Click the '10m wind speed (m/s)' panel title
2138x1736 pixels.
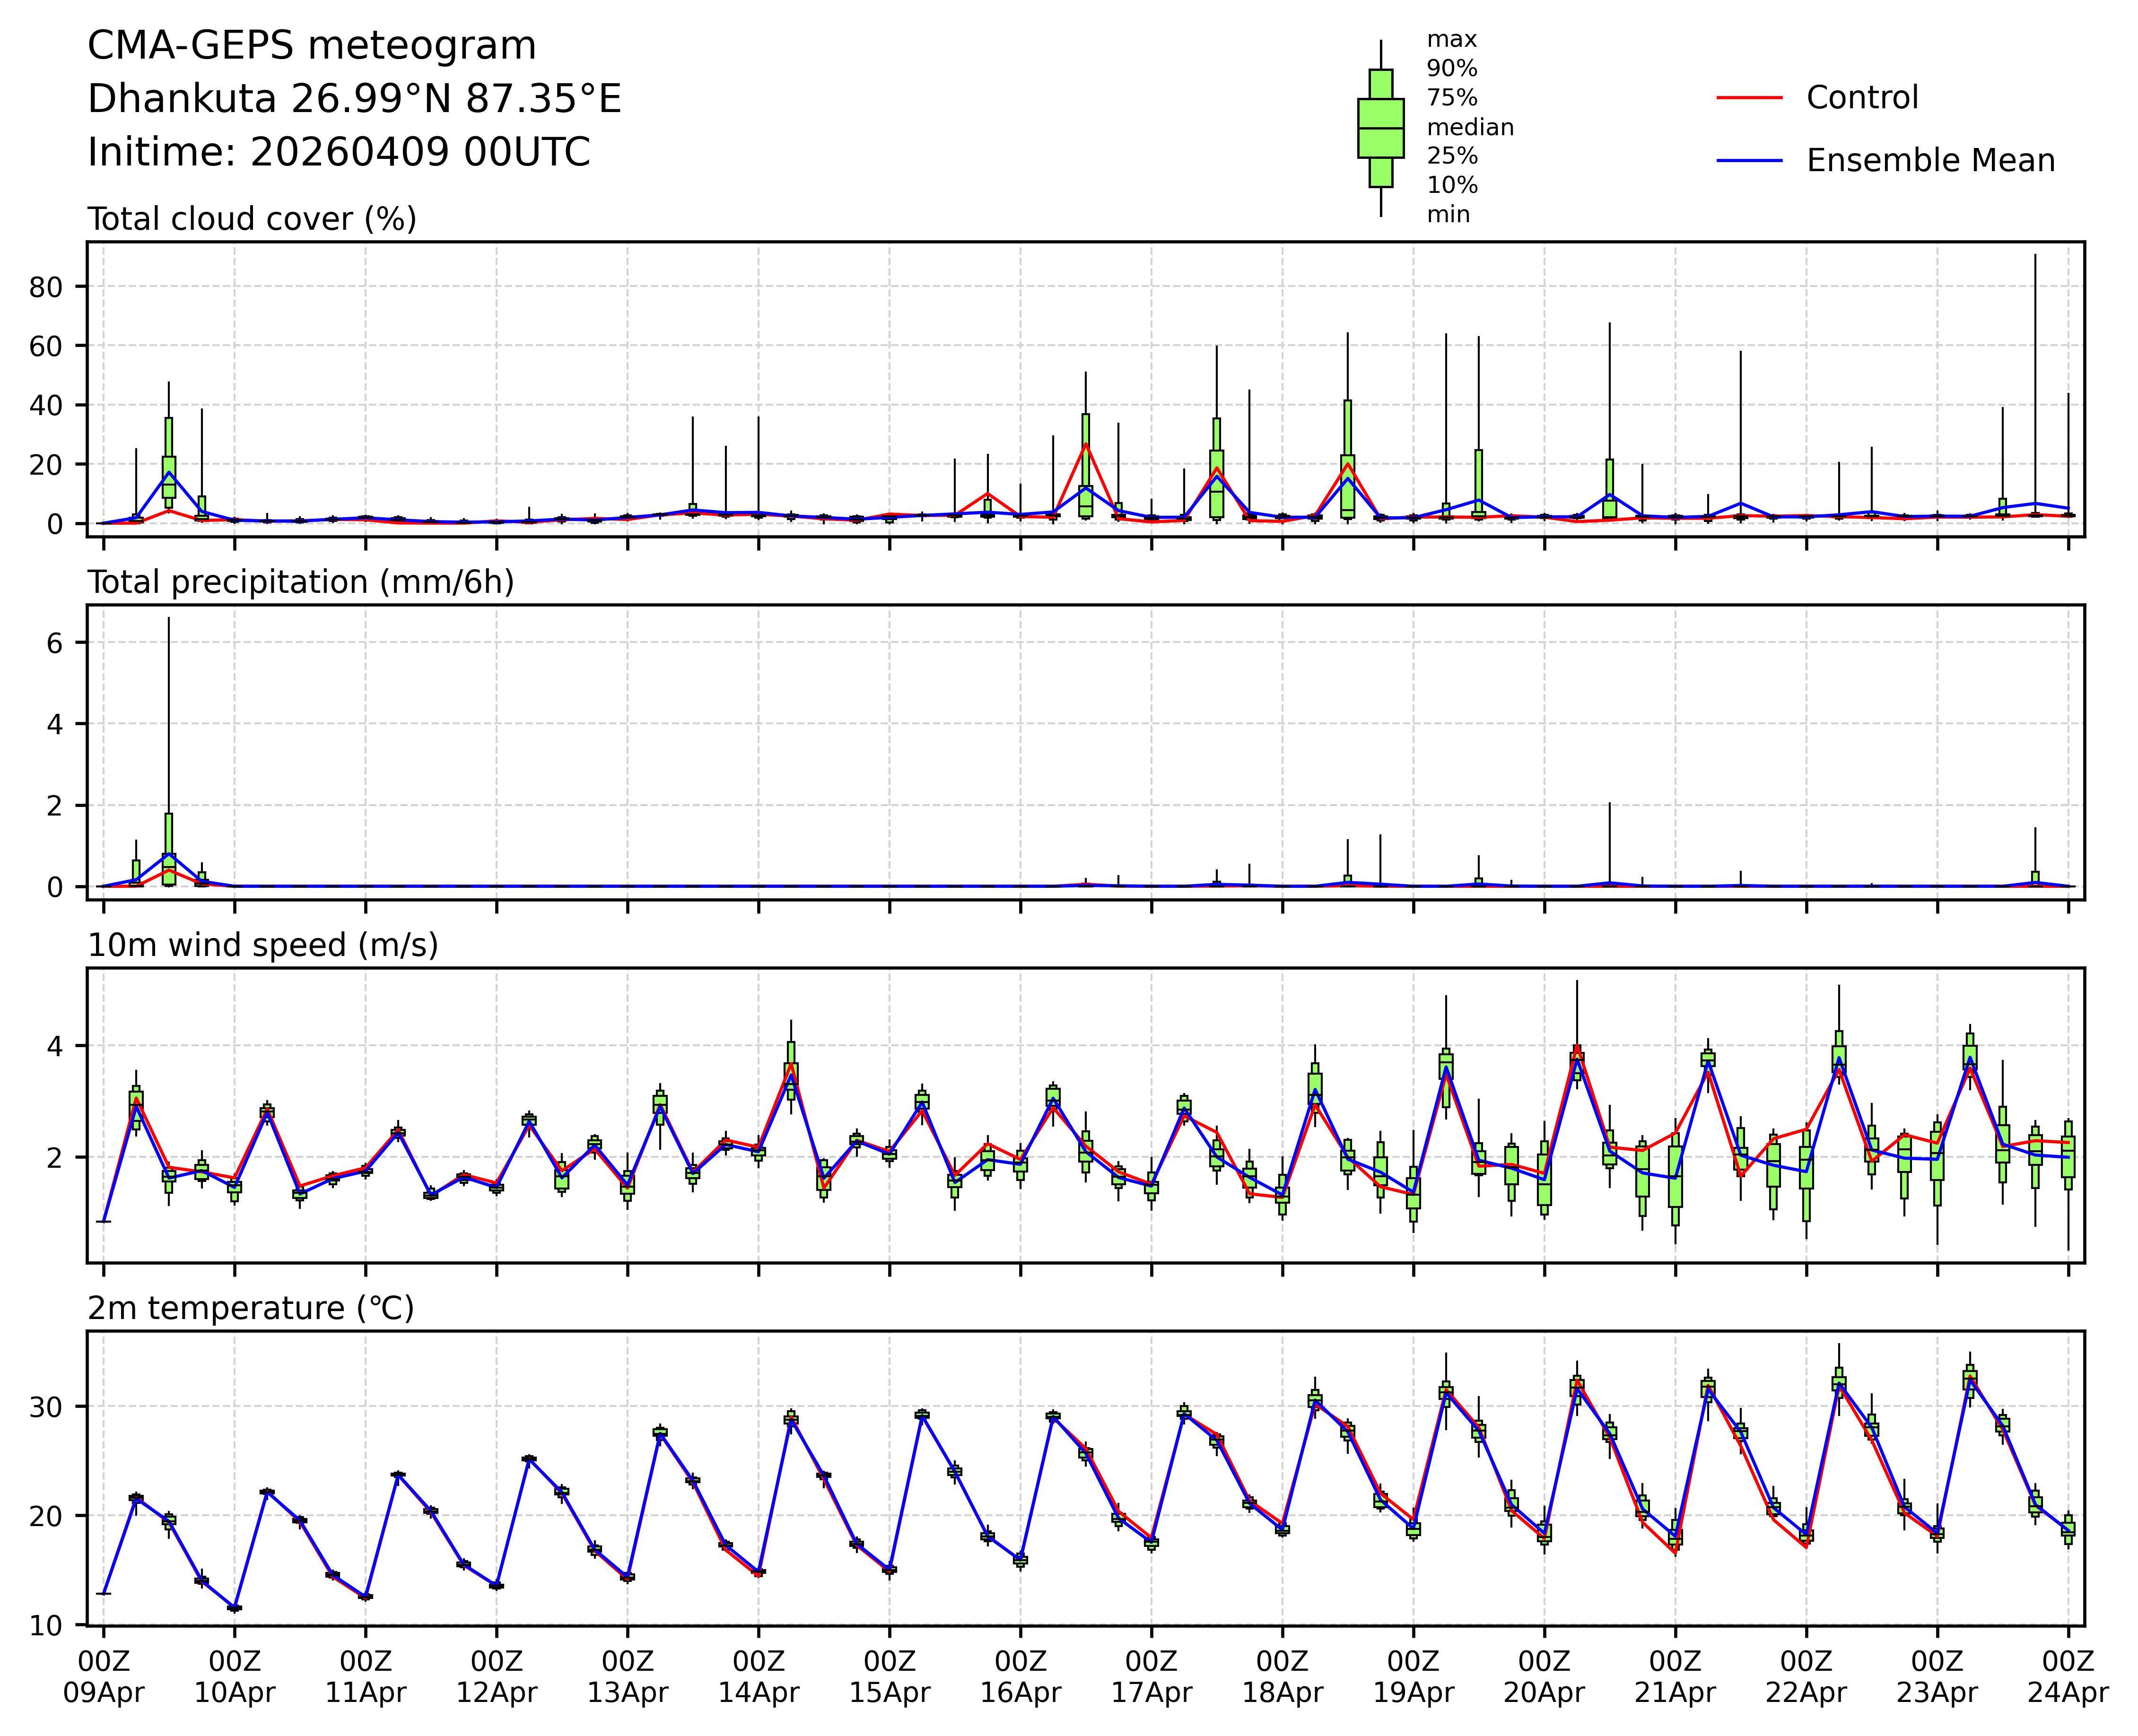[x=262, y=945]
